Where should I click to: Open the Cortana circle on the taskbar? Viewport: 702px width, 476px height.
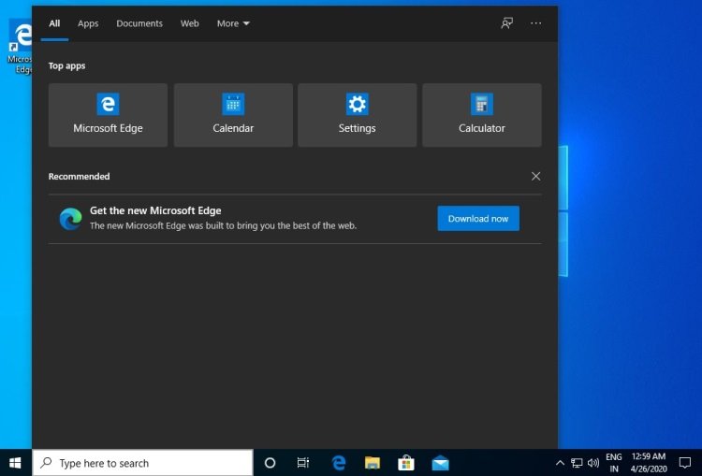(270, 463)
